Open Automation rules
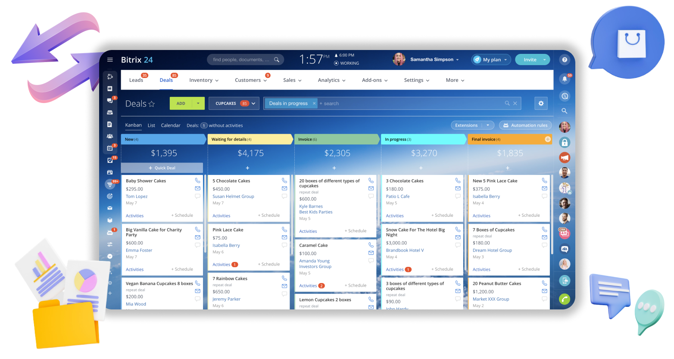 pyautogui.click(x=525, y=125)
